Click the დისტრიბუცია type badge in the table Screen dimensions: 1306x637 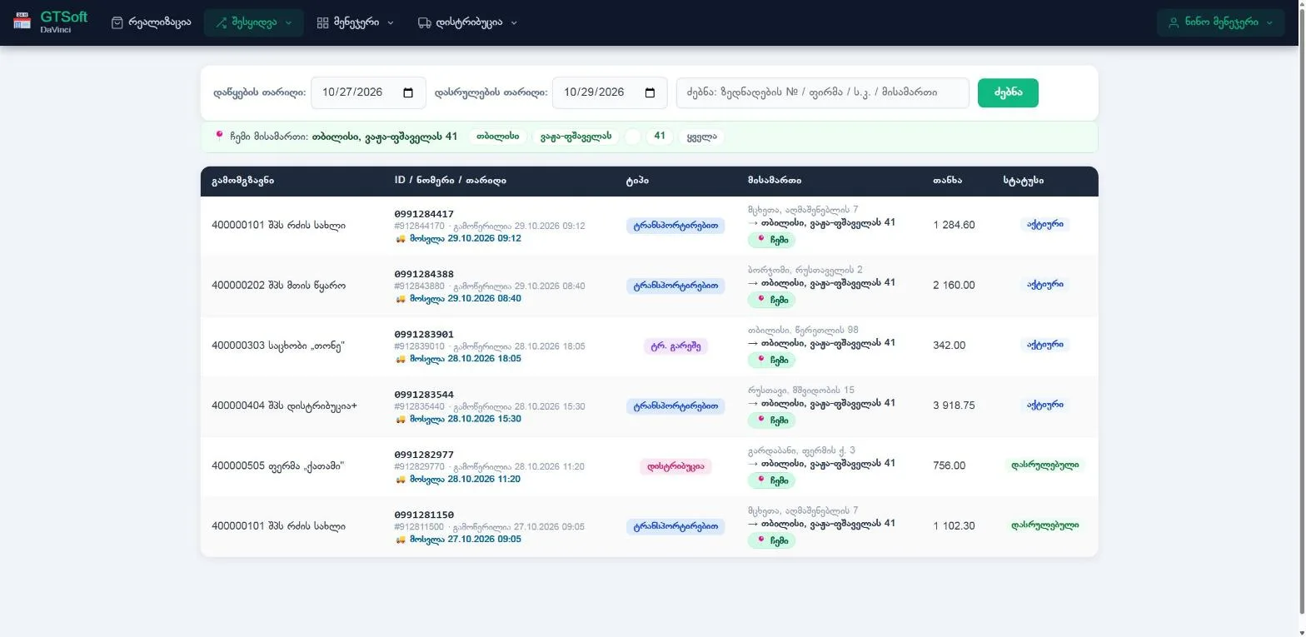tap(675, 466)
